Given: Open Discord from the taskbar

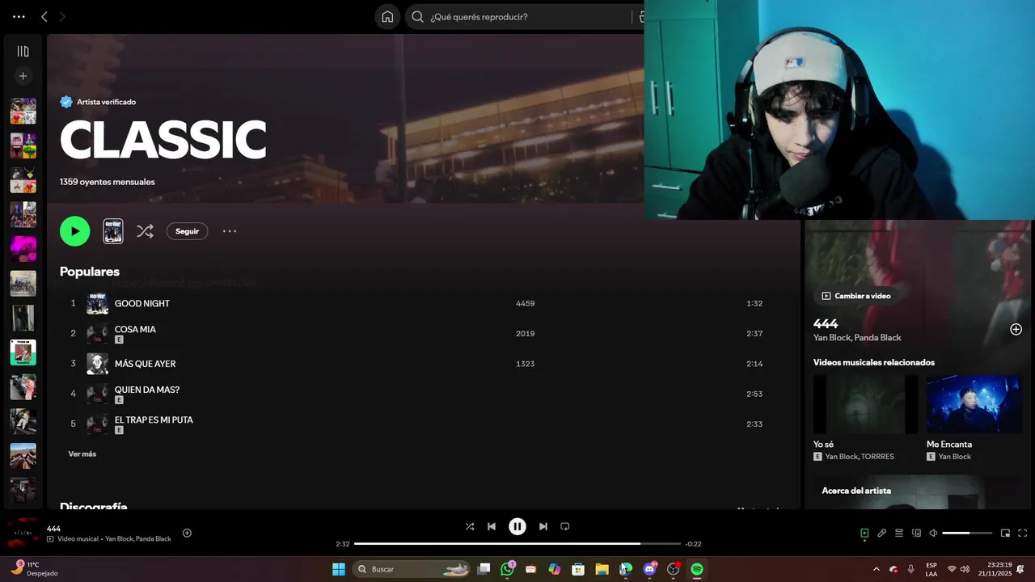Looking at the screenshot, I should [x=649, y=569].
